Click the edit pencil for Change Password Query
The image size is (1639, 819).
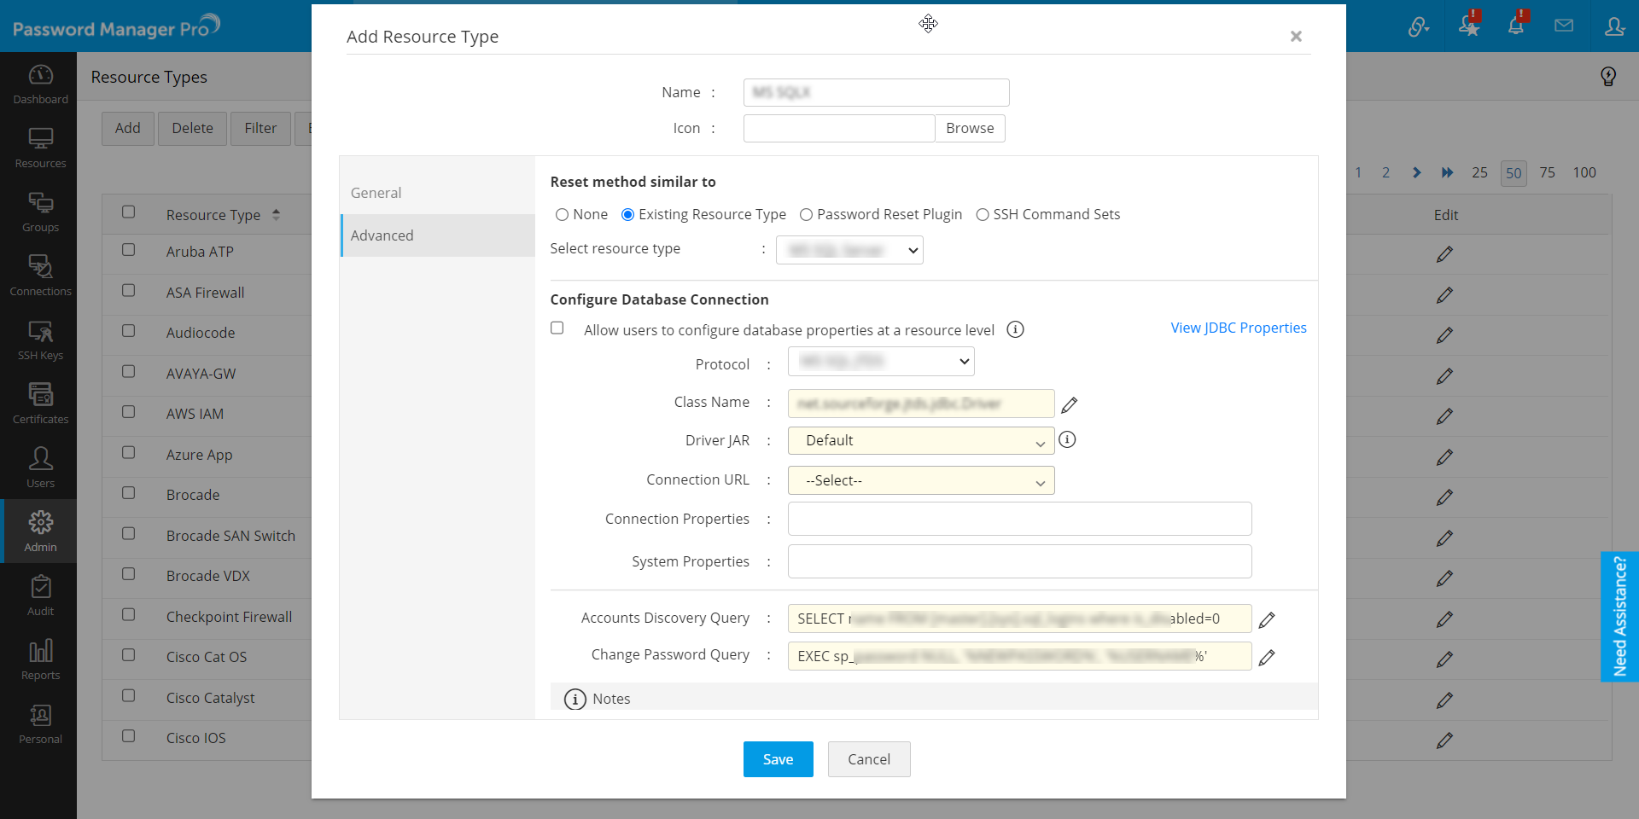(x=1267, y=657)
